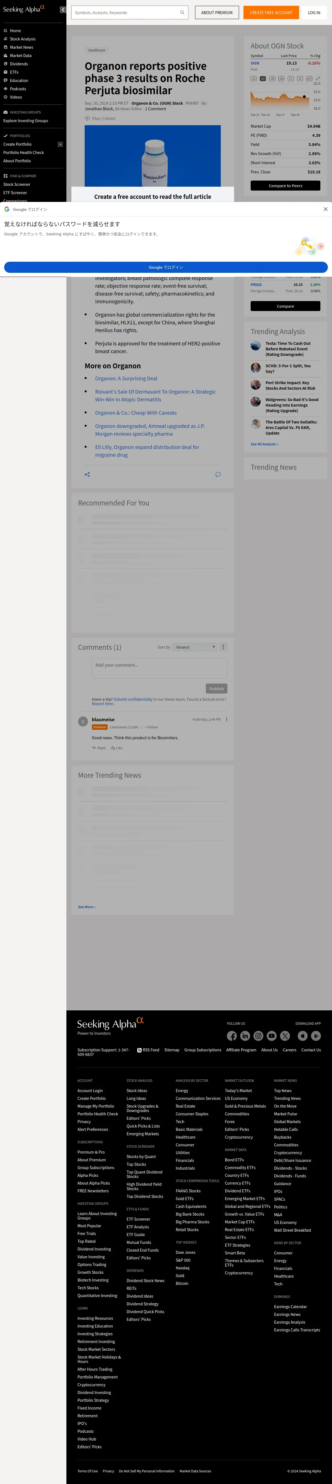Image resolution: width=332 pixels, height=1484 pixels.
Task: Open options menu for blaumeise's comment
Action: click(227, 719)
